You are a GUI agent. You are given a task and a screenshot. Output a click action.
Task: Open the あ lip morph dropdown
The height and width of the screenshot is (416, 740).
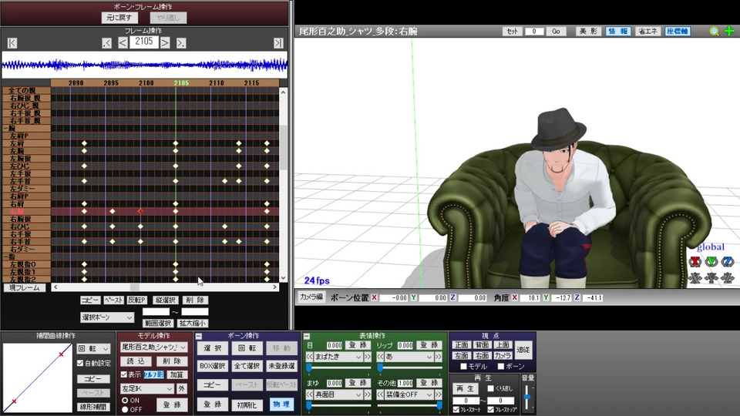(x=409, y=357)
